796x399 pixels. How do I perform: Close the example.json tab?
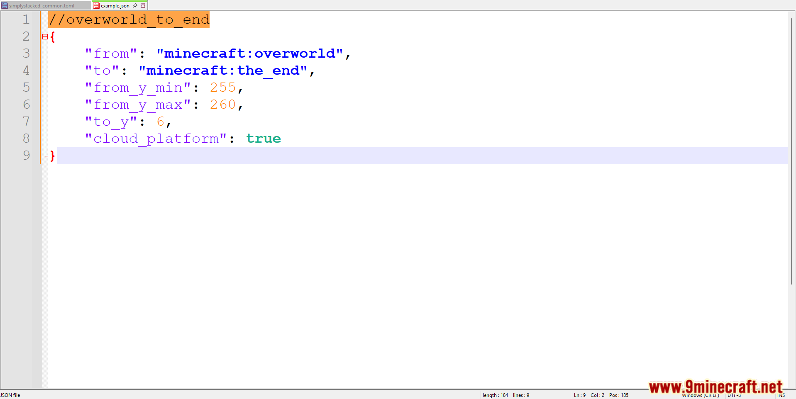pyautogui.click(x=143, y=6)
